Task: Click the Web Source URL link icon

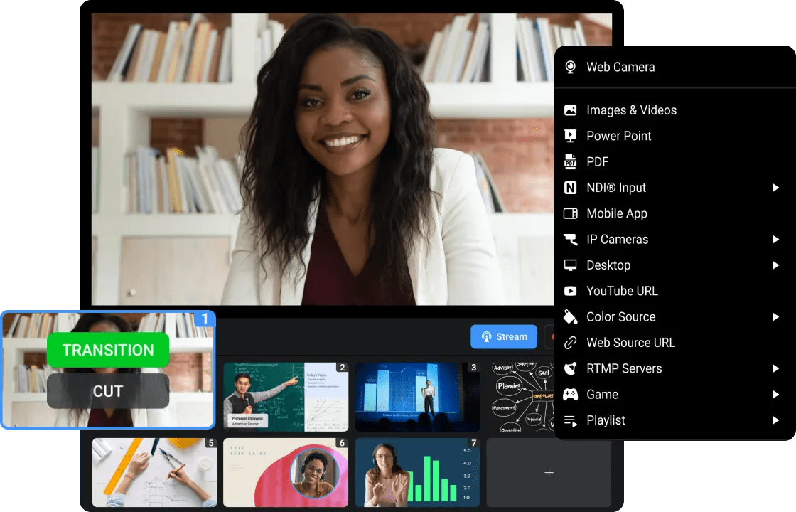Action: point(570,343)
